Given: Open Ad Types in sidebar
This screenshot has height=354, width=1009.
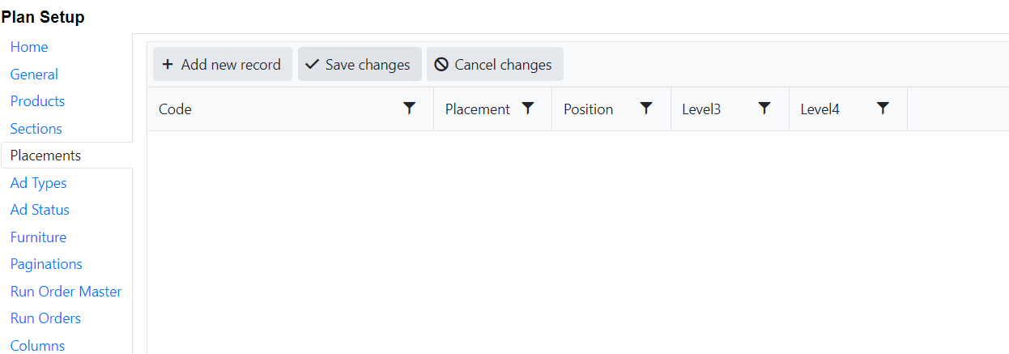Looking at the screenshot, I should pos(39,183).
